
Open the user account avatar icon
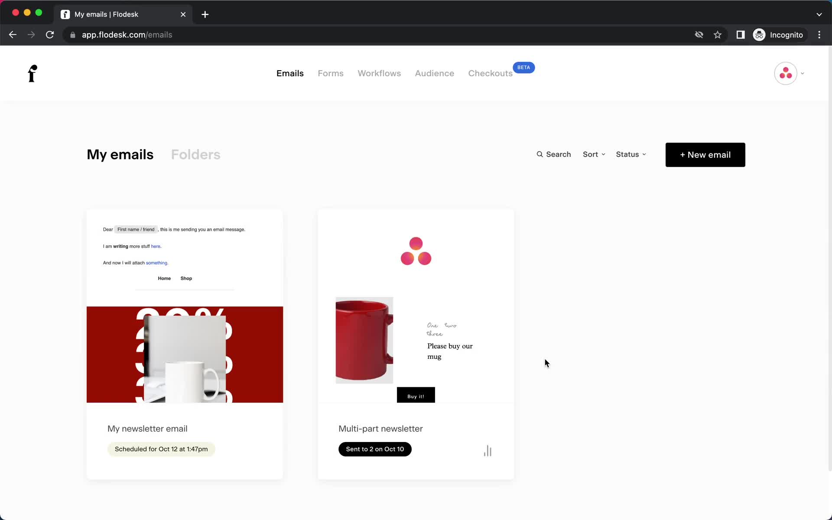tap(785, 73)
